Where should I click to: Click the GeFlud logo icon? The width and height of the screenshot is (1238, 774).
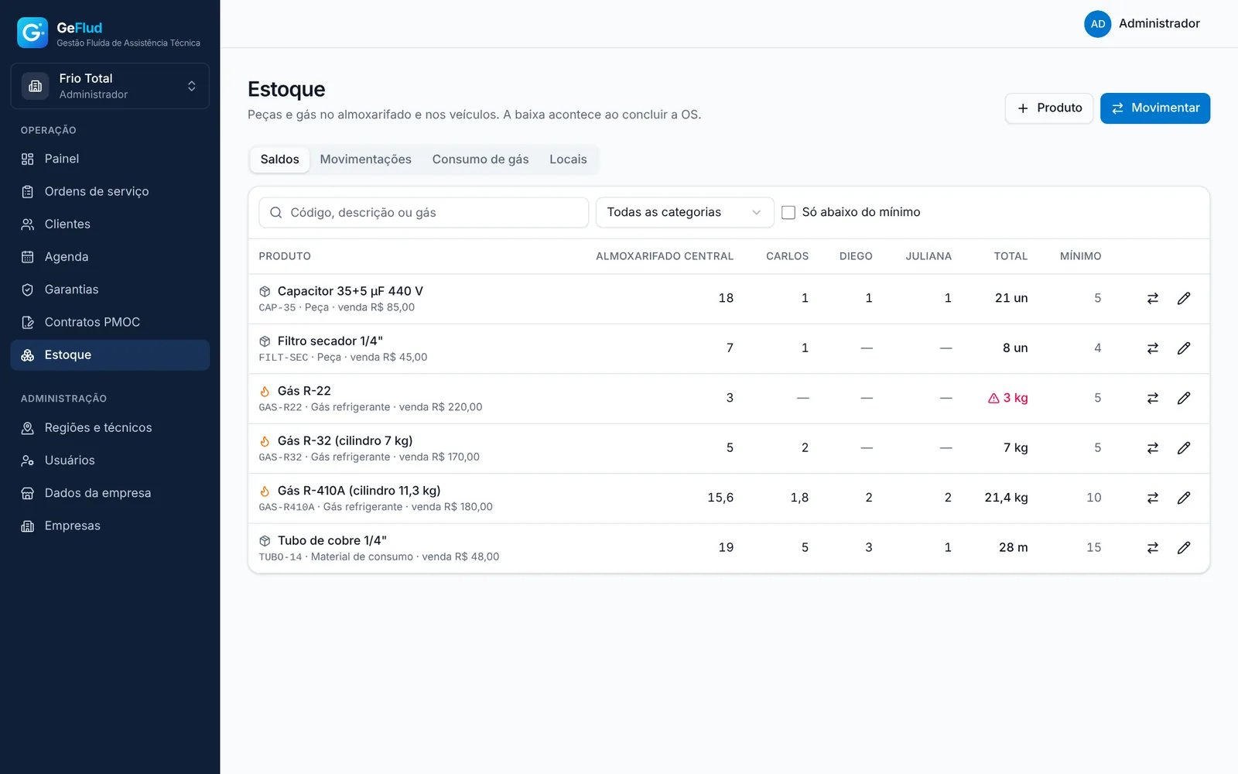(32, 33)
